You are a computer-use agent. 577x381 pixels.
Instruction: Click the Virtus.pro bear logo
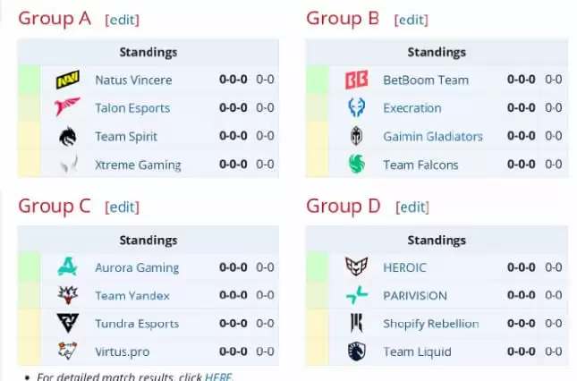coord(67,351)
